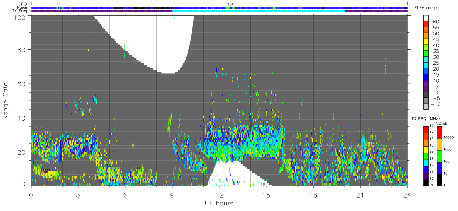
Task: Pick the orange swatch between TX FRQ 15 and 16
Action: (x=426, y=142)
